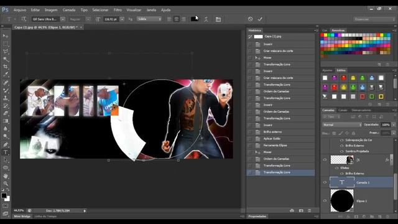Commit the current text edit
Viewport: 398px width, 224px height.
pyautogui.click(x=260, y=19)
